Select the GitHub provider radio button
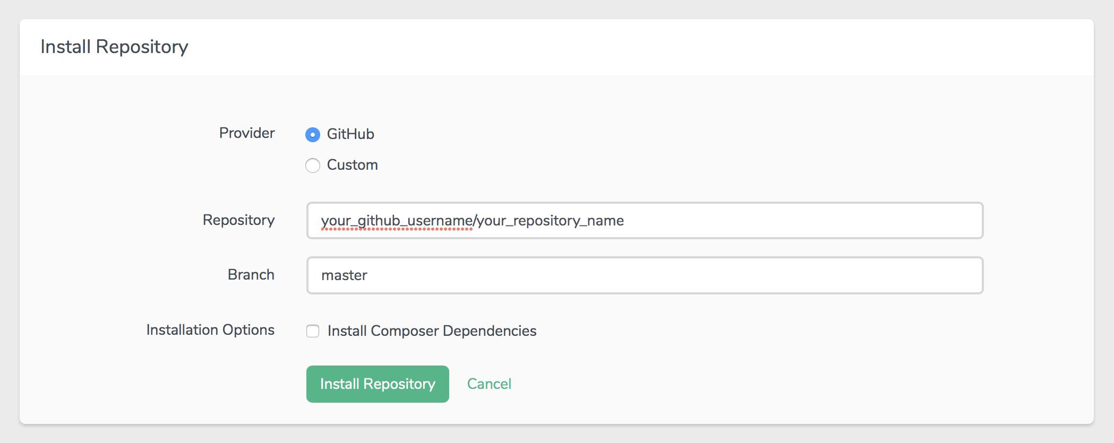This screenshot has height=443, width=1114. pos(312,134)
